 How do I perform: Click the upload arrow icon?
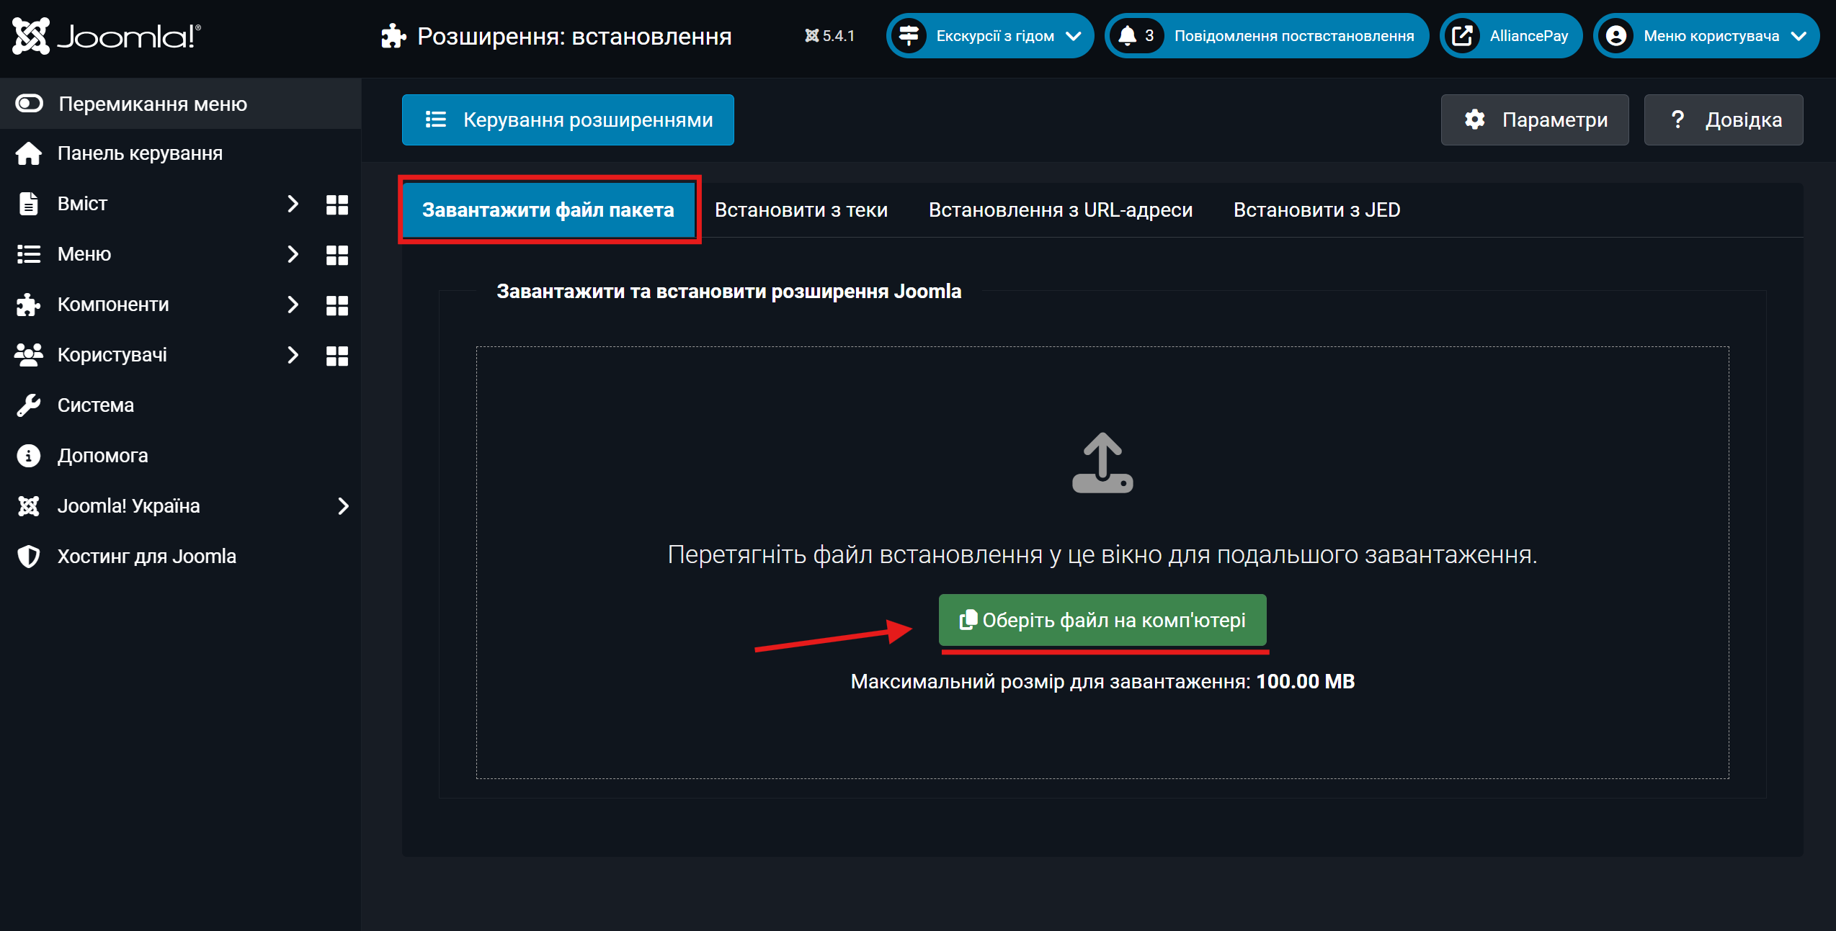click(x=1102, y=462)
